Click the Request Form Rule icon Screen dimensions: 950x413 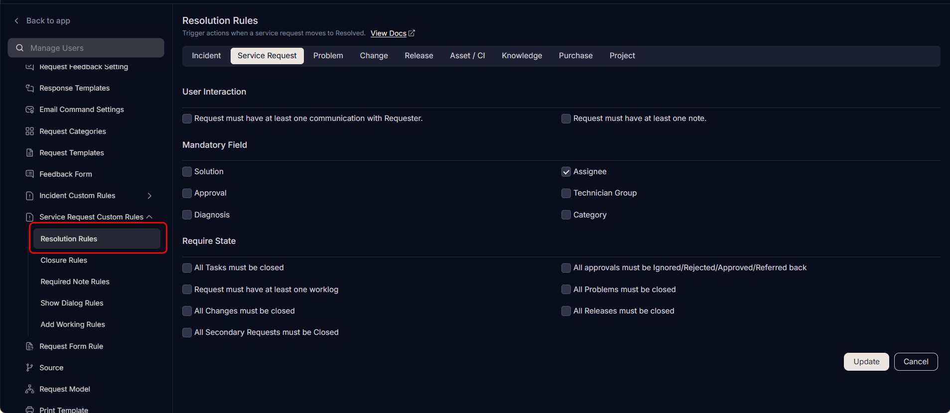pos(30,346)
